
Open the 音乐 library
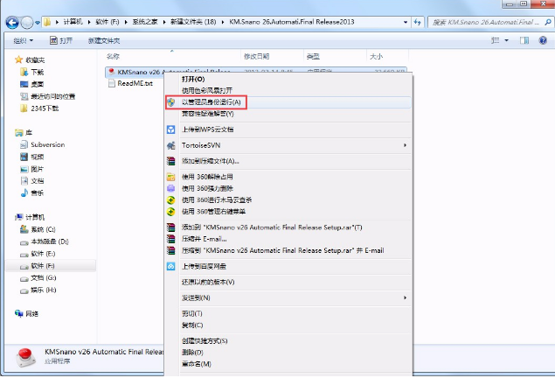37,192
